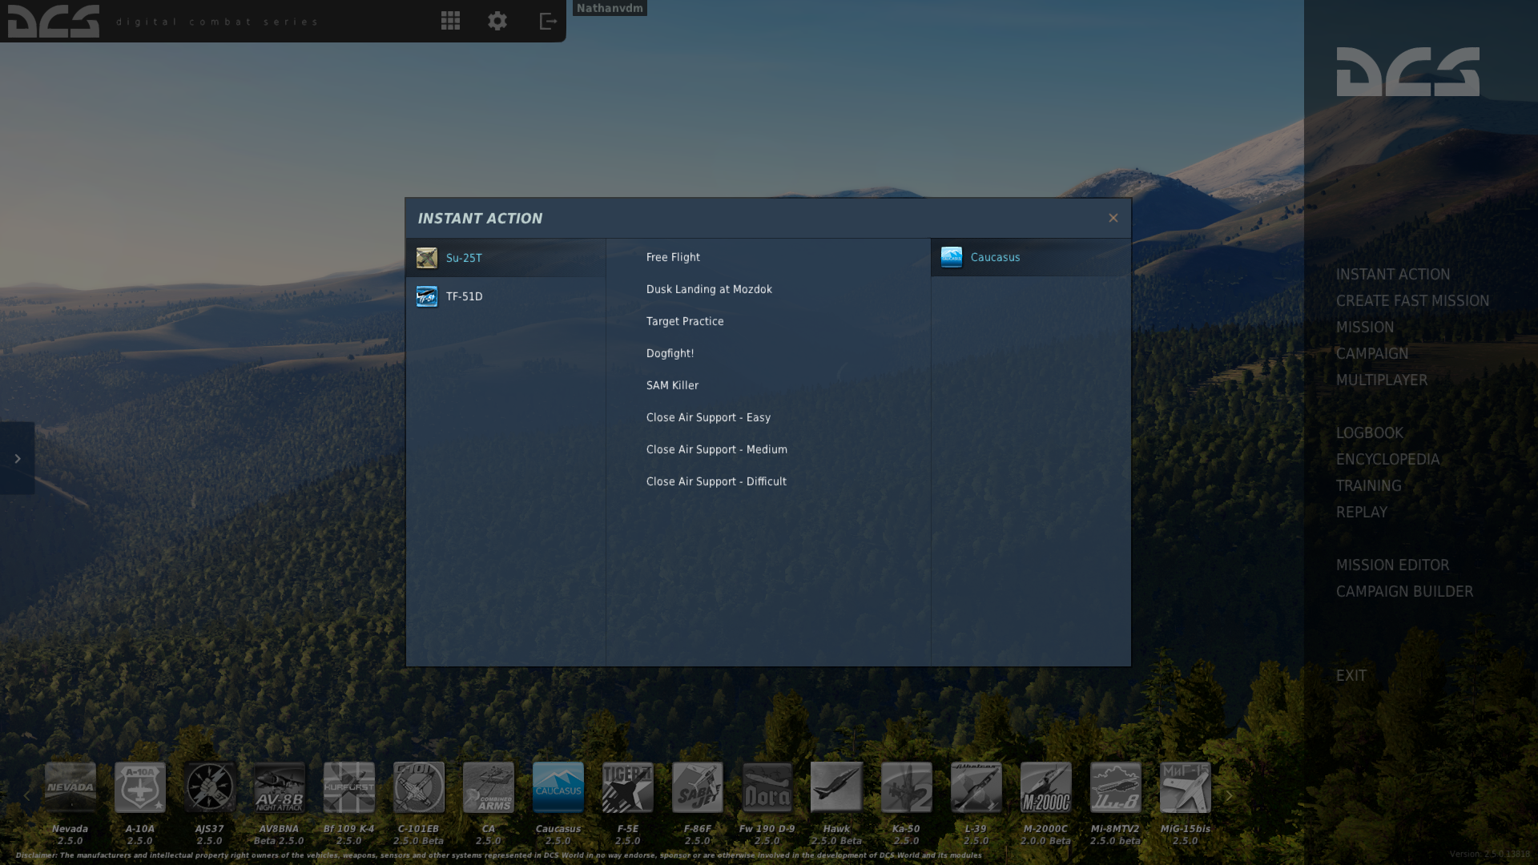Select the F-5E Tiger module icon
The height and width of the screenshot is (865, 1538).
[x=628, y=787]
